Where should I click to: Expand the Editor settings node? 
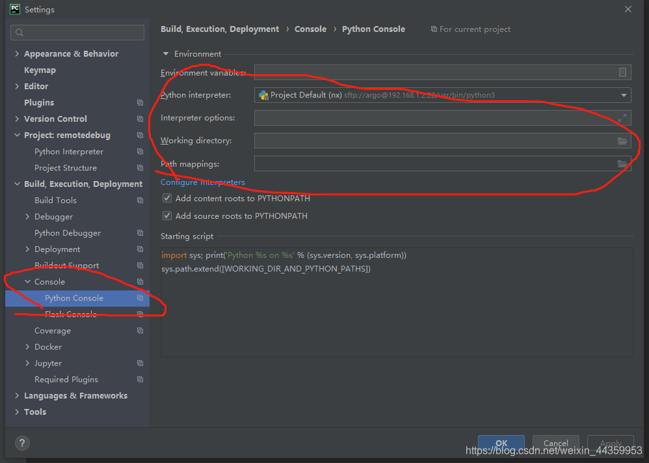pyautogui.click(x=17, y=86)
